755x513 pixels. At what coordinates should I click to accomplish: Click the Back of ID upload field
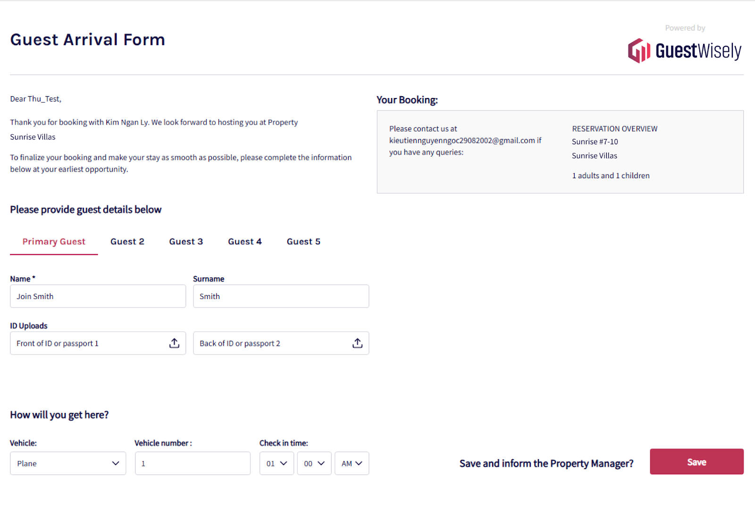270,343
